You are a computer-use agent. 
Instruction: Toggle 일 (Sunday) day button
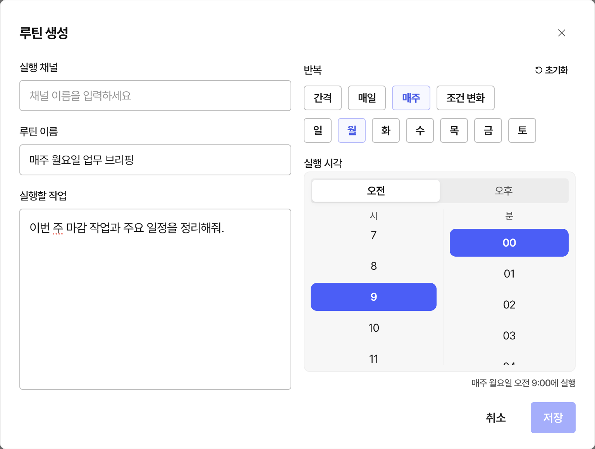pos(318,130)
